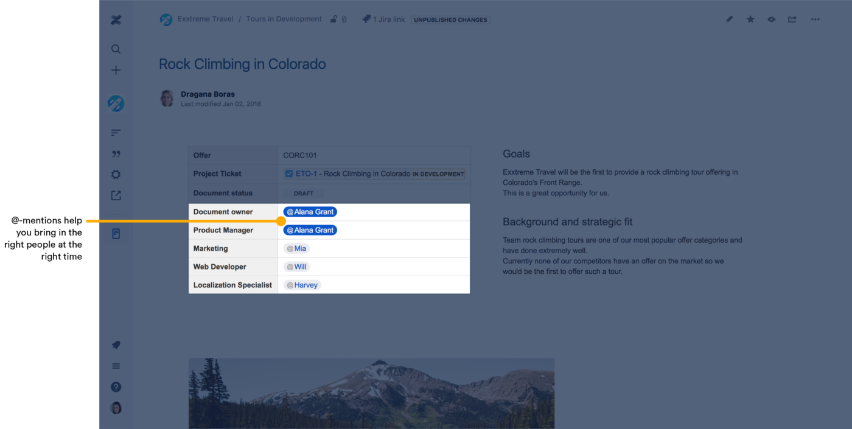Click the shortcut link icon in the sidebar
This screenshot has height=429, width=852.
(x=116, y=195)
